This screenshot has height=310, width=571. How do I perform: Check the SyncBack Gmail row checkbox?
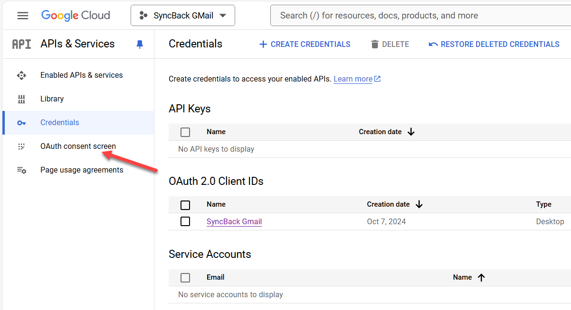[x=185, y=221]
